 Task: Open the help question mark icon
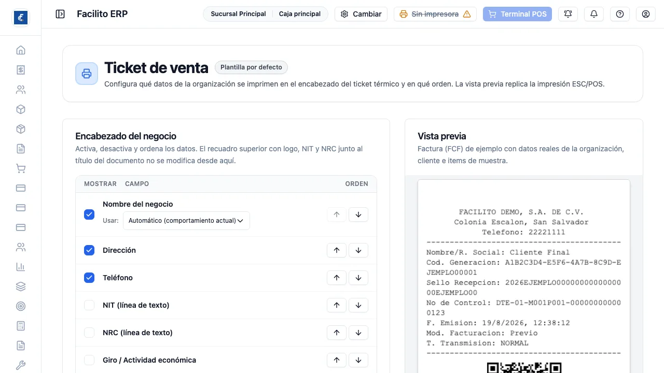[620, 14]
